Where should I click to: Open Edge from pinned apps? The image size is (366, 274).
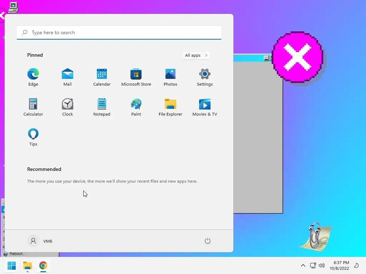[x=33, y=77]
